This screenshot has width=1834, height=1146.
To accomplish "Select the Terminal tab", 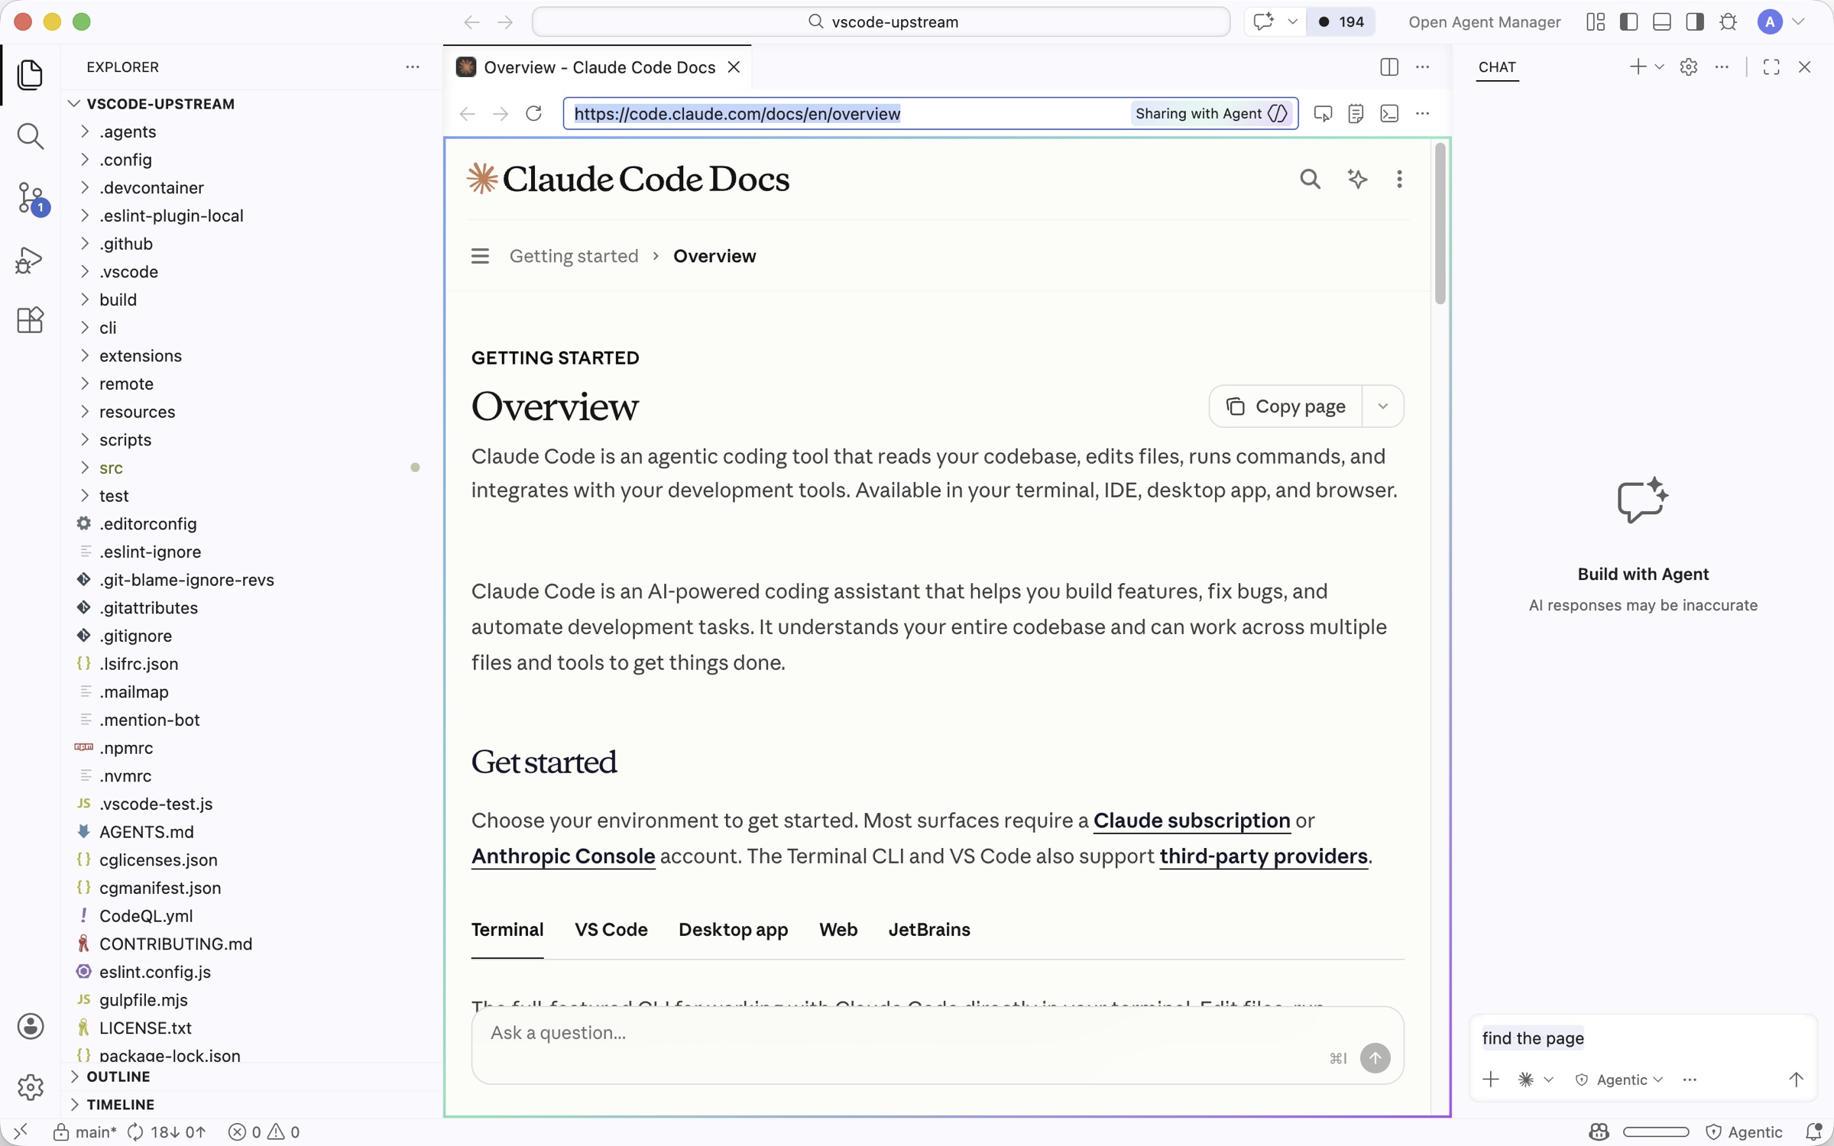I will click(507, 929).
